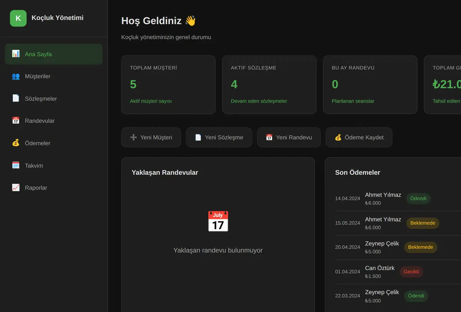Click the Beklemede badge on the 20.04.2024 payment
The width and height of the screenshot is (461, 312).
[421, 247]
